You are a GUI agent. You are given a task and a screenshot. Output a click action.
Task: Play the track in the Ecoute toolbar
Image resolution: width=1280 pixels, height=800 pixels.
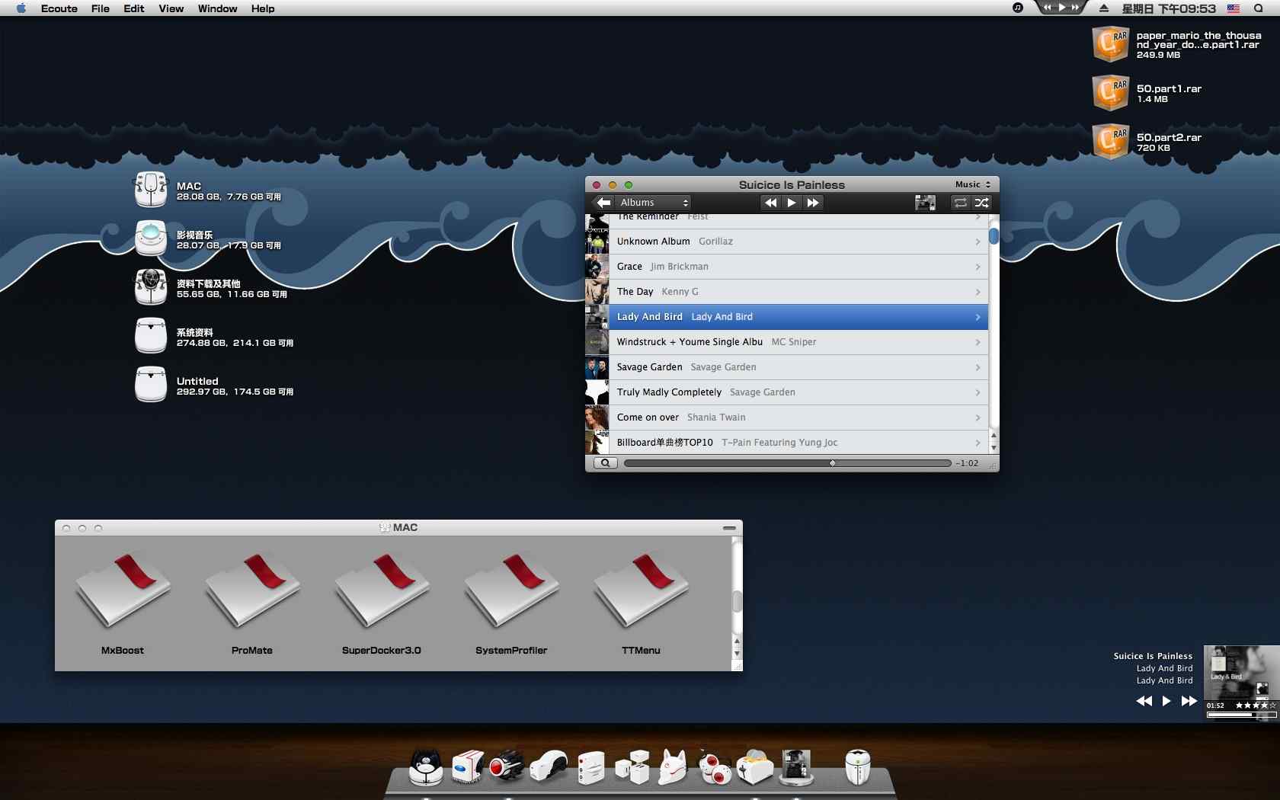pos(792,203)
